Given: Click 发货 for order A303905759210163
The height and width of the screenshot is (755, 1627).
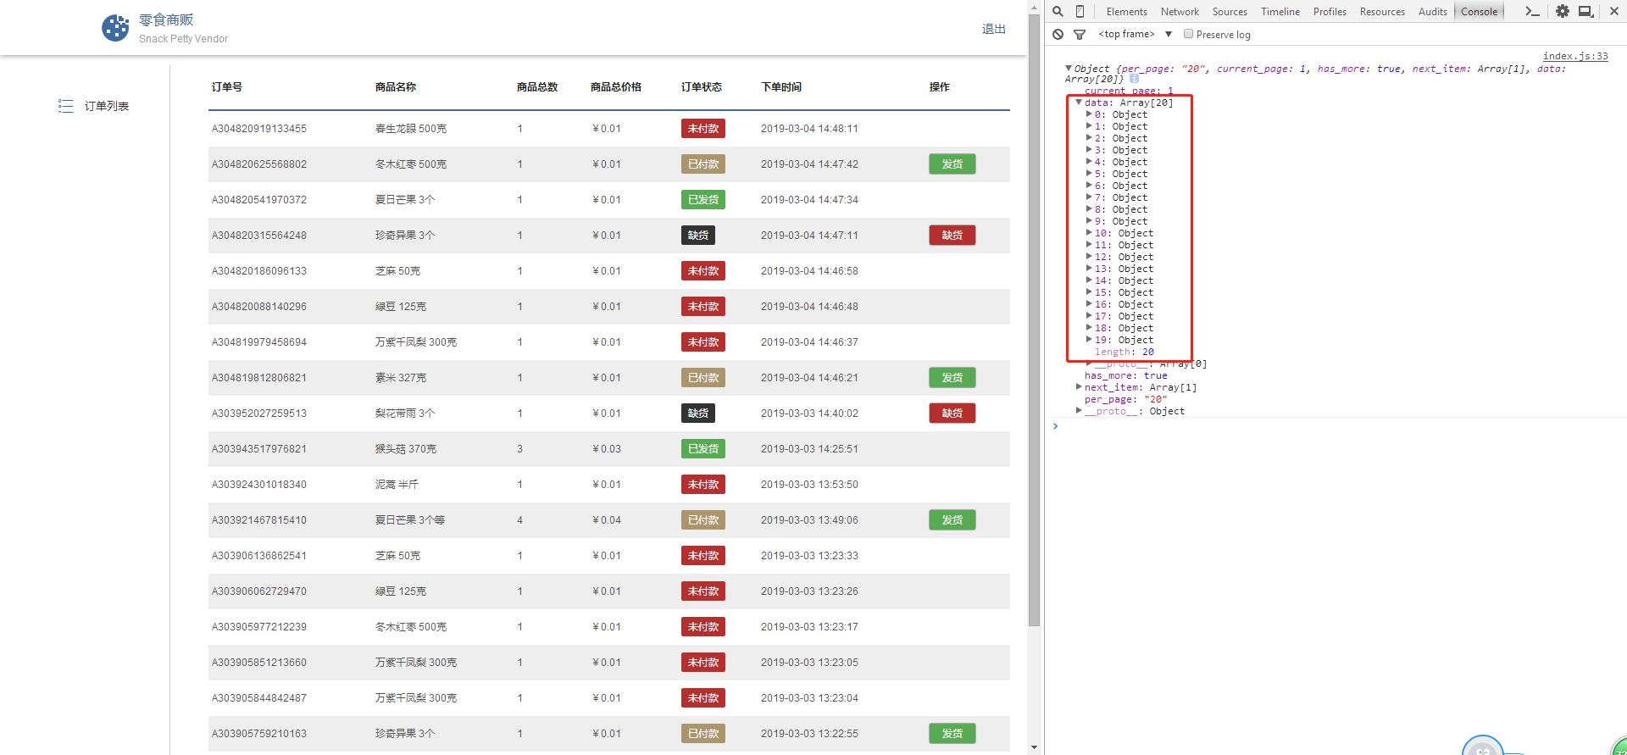Looking at the screenshot, I should coord(952,734).
